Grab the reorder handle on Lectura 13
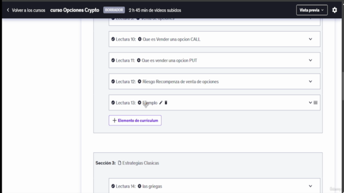This screenshot has width=344, height=193. (316, 102)
